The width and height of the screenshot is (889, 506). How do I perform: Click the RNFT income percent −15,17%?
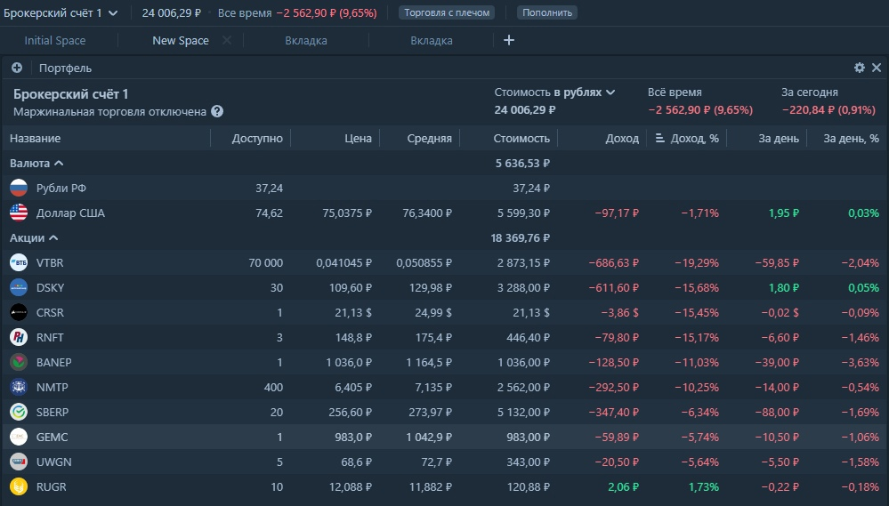(697, 338)
